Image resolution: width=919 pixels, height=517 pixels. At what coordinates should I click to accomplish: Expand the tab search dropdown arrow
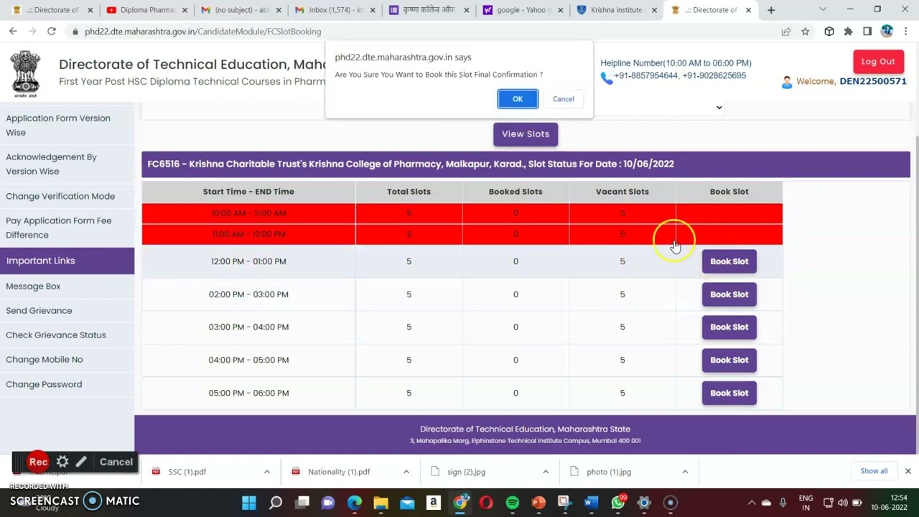point(823,10)
